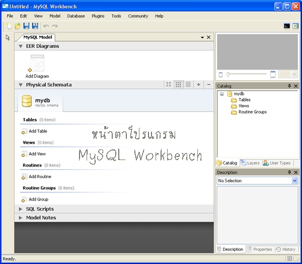Select the MySQL Model tab

[x=38, y=37]
